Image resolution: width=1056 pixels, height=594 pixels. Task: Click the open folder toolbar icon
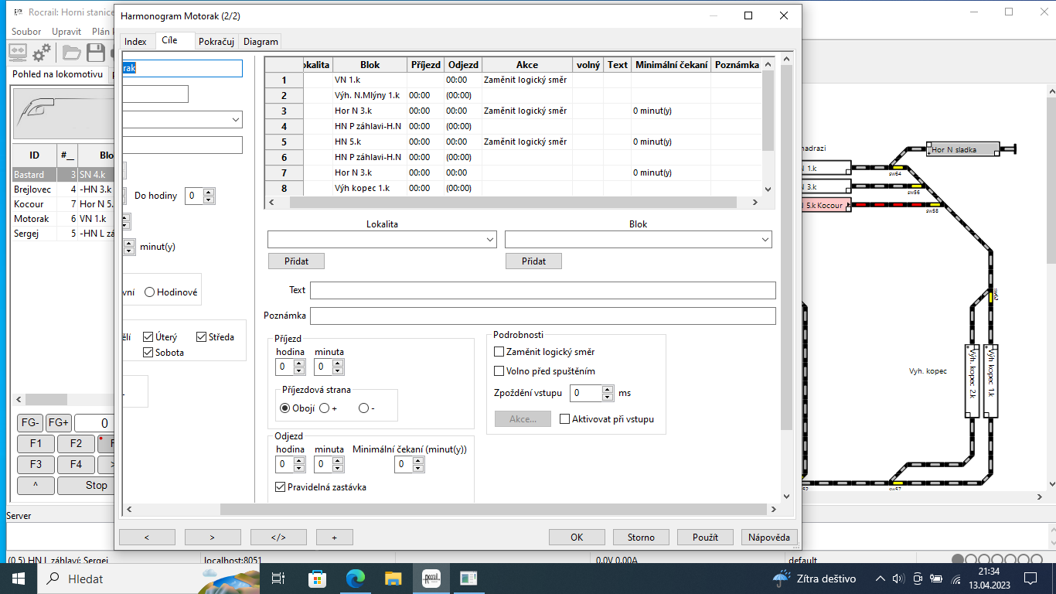[72, 52]
